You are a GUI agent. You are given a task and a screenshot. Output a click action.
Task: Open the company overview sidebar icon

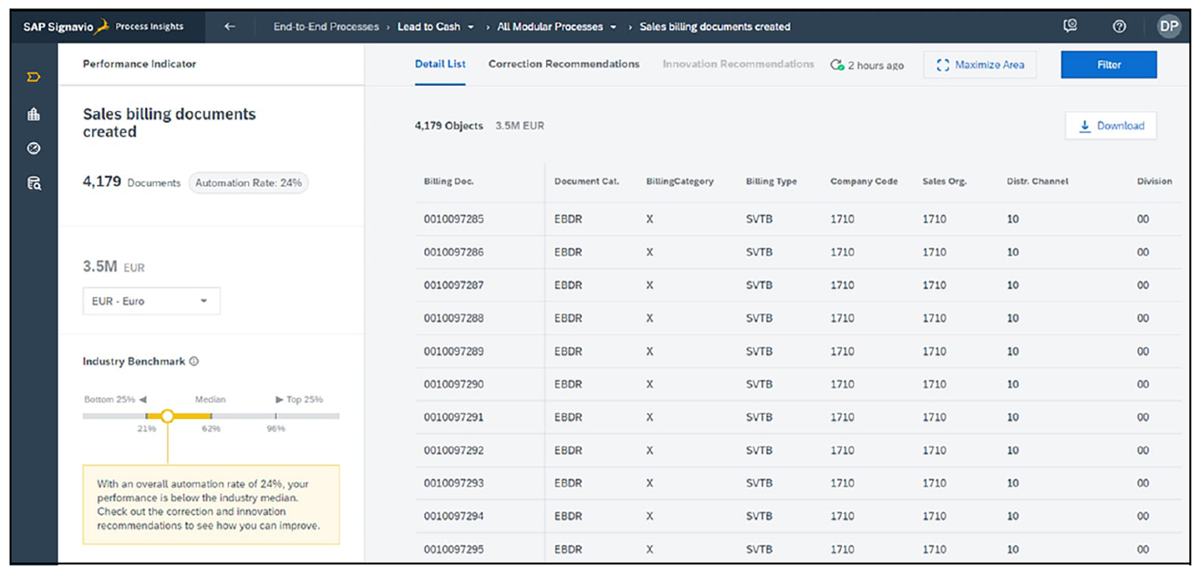click(33, 113)
